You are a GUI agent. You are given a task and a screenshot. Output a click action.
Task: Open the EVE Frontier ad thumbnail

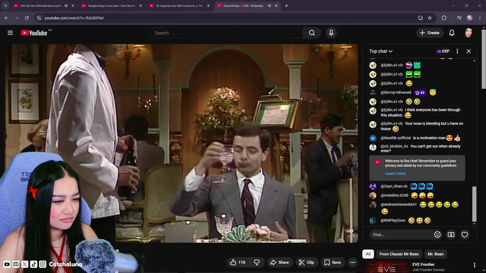(387, 268)
